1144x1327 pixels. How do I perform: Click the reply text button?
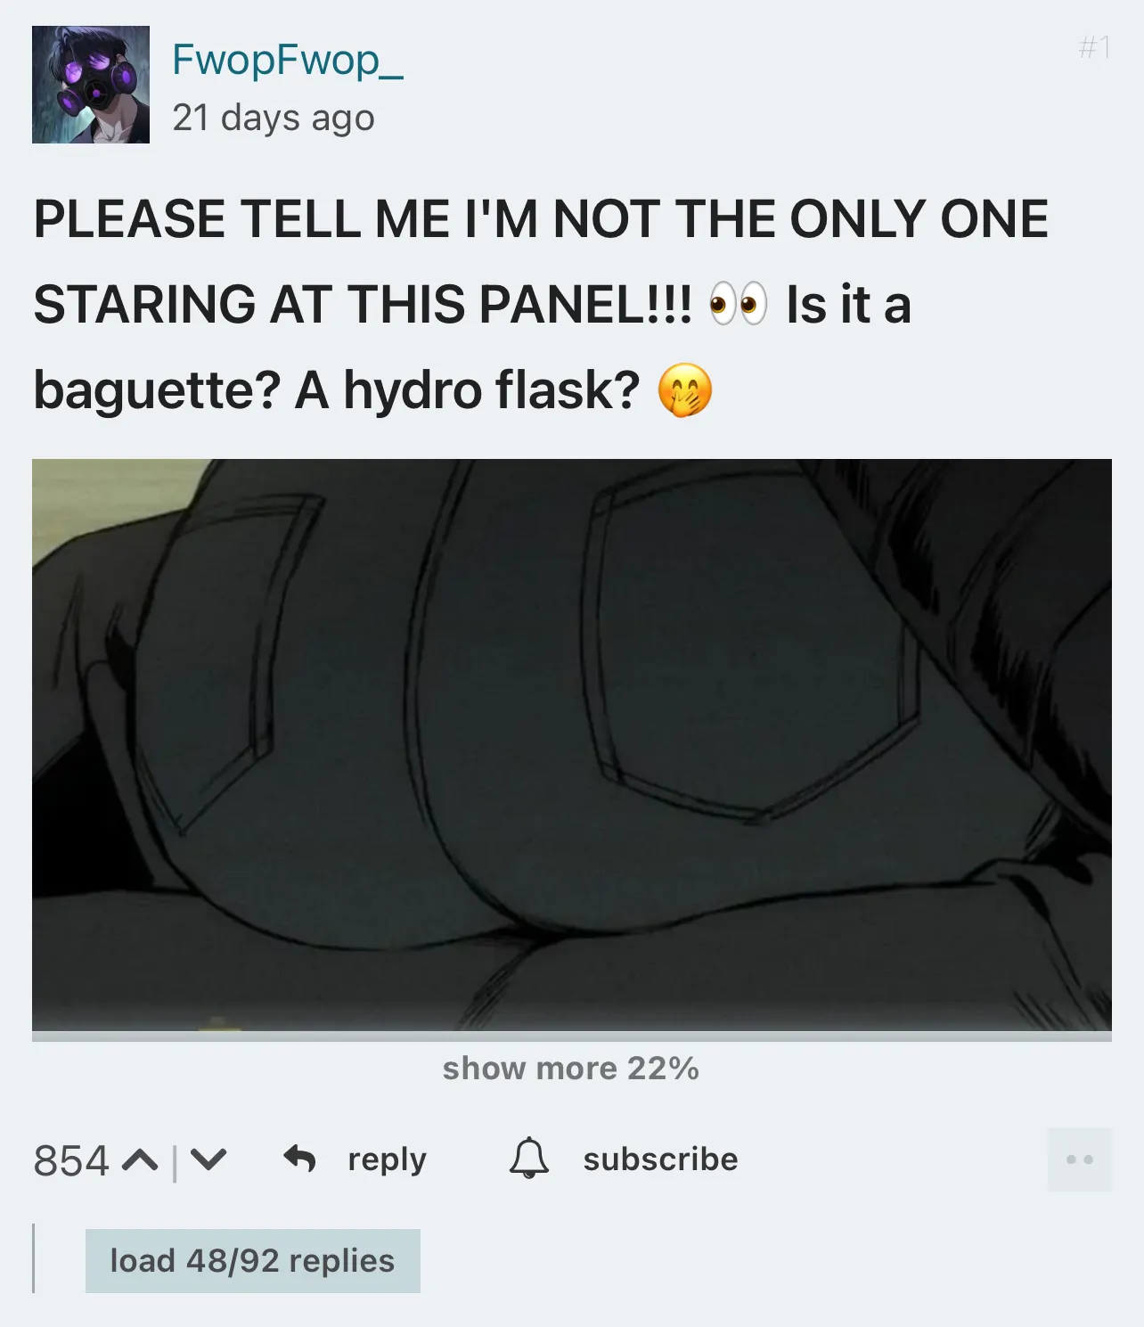388,1159
